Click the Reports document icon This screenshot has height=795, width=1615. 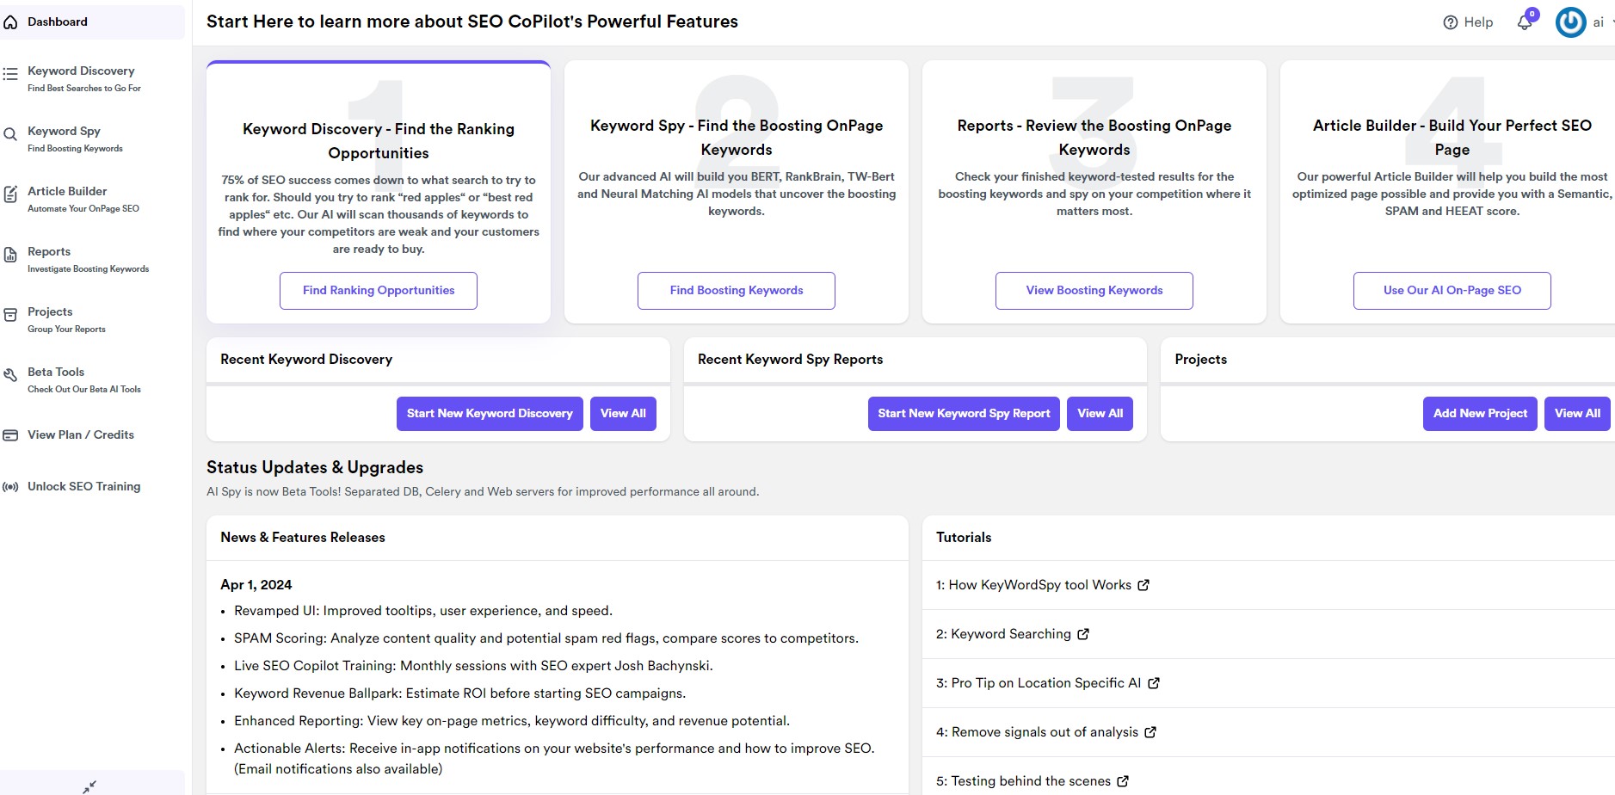tap(10, 255)
